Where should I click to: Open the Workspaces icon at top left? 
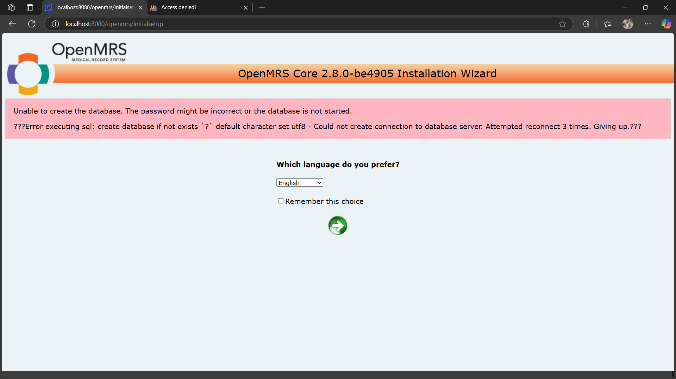(11, 7)
